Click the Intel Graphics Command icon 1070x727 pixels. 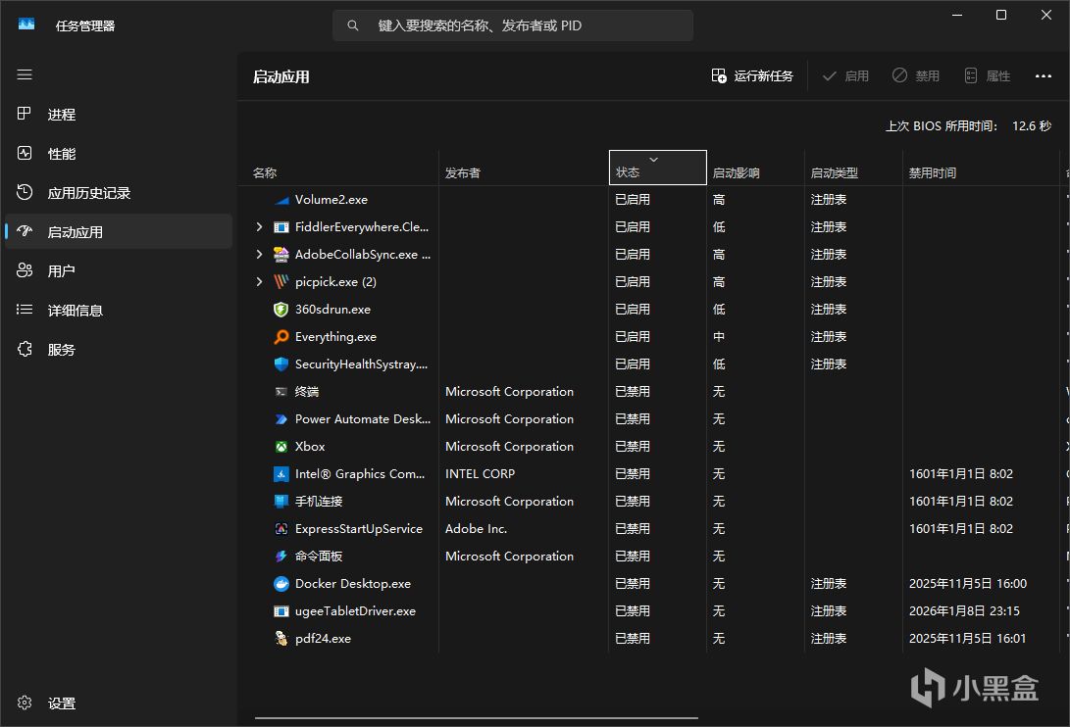pos(281,474)
